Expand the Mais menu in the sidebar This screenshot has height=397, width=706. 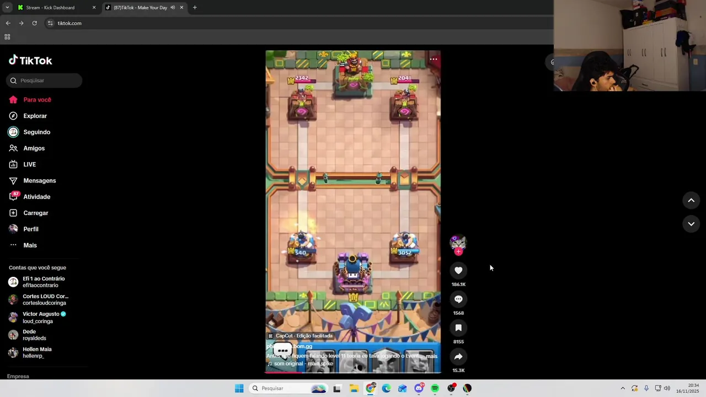tap(23, 245)
